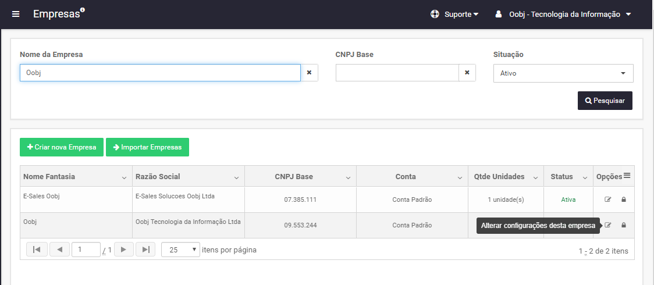654x285 pixels.
Task: Edit settings of the E-Sales Oobj company
Action: 607,199
